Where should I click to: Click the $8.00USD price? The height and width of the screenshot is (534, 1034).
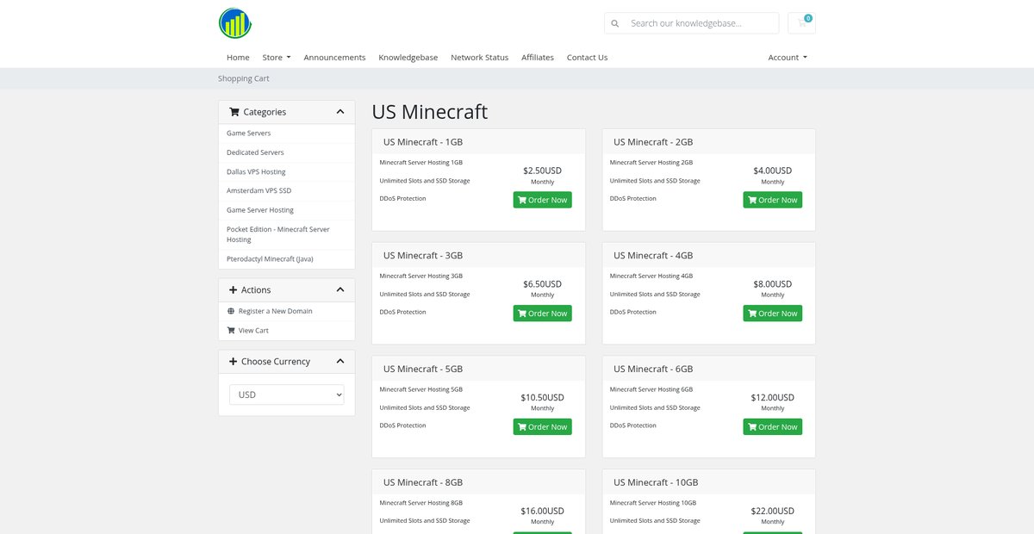[773, 284]
